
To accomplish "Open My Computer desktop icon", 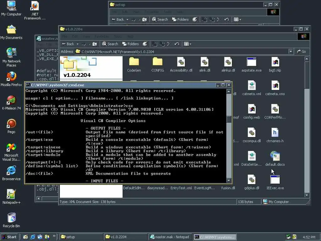I will pos(11,8).
